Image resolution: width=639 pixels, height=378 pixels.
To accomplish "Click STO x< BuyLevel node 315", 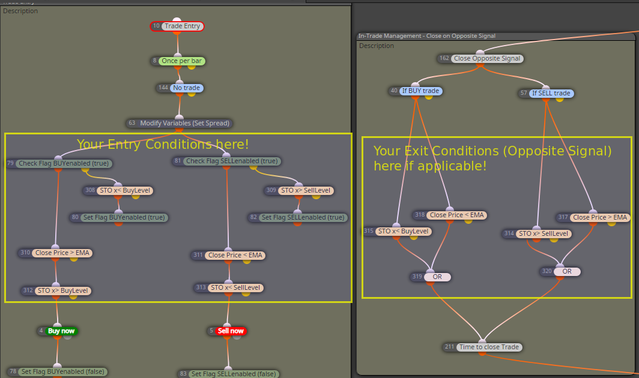I will coord(398,231).
